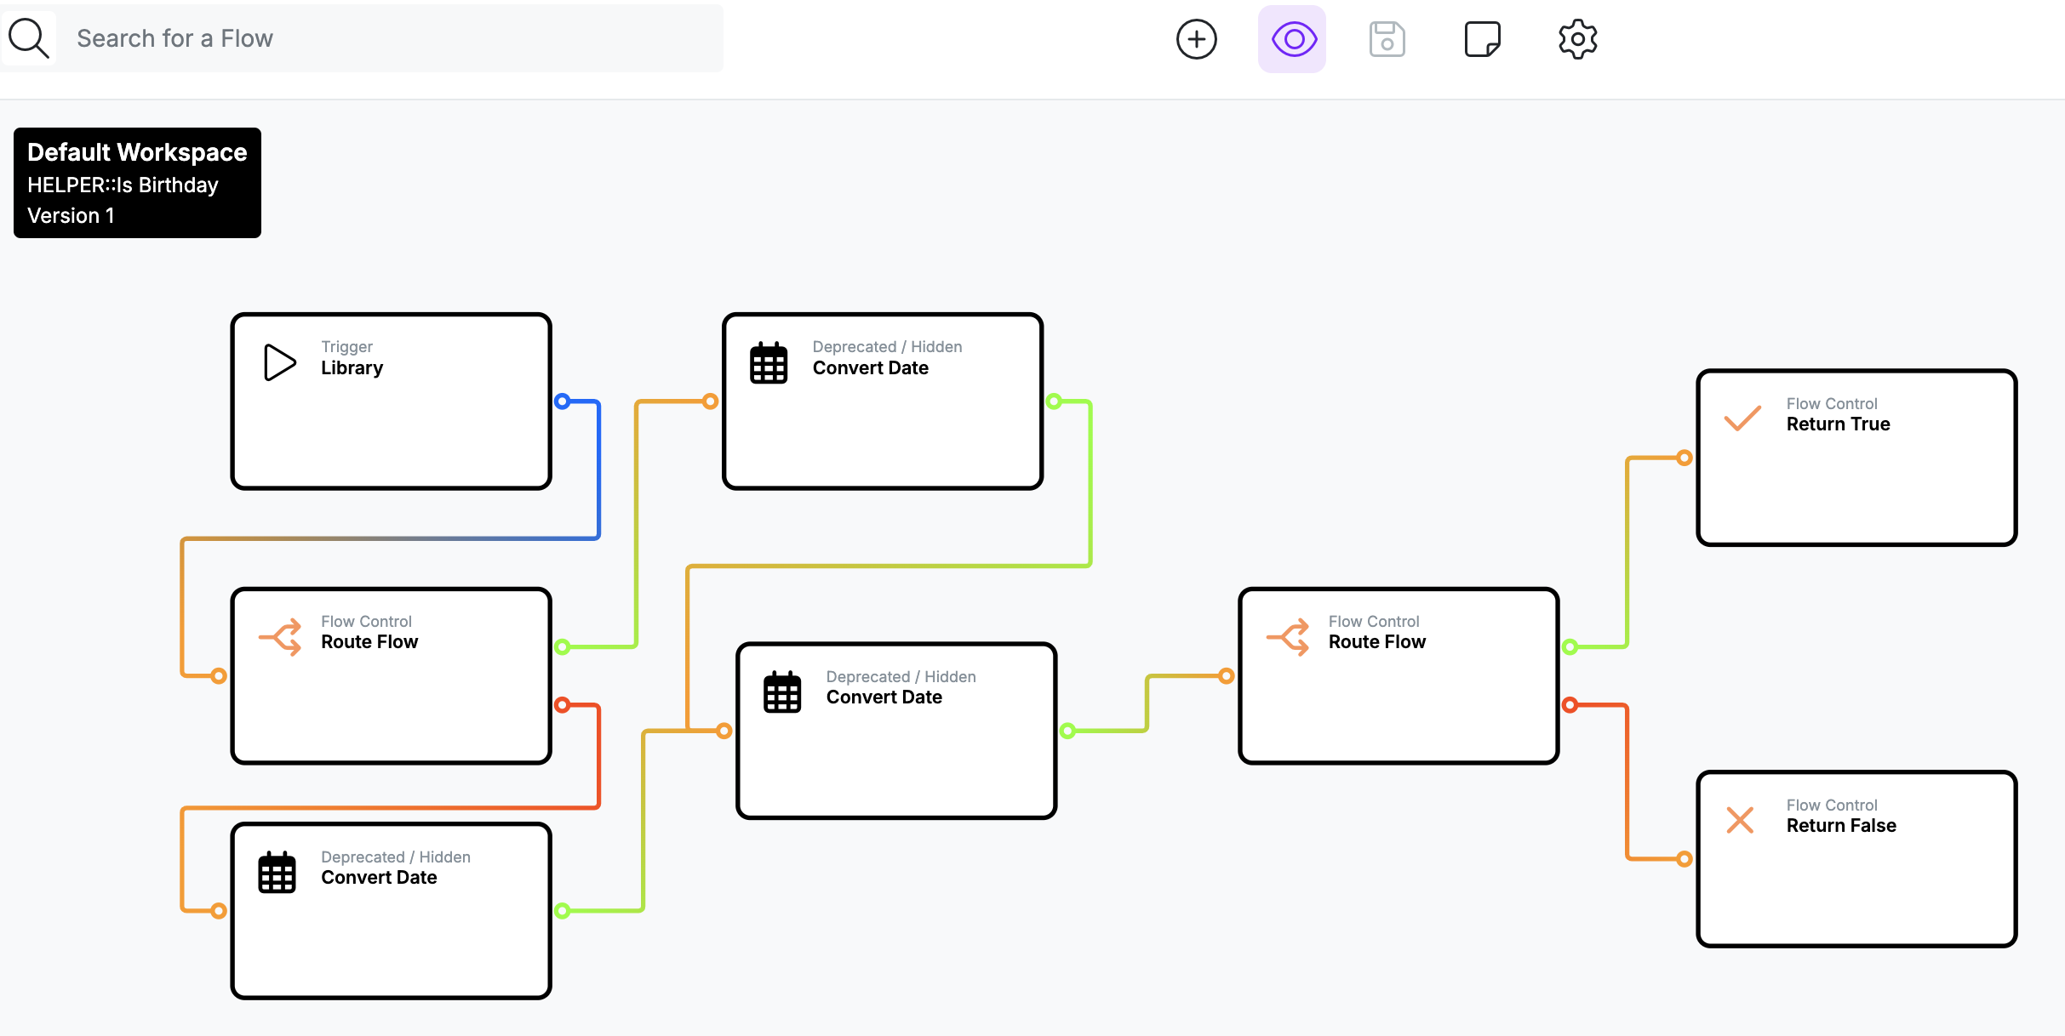Click the orange input port of top Convert Date node
Image resolution: width=2065 pixels, height=1036 pixels.
click(710, 401)
